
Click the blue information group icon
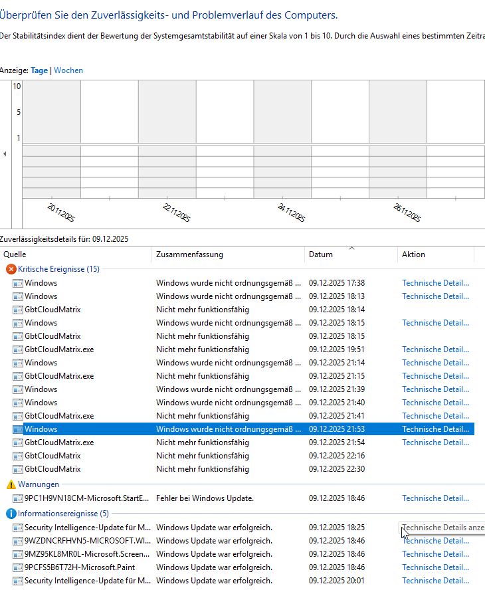(11, 514)
